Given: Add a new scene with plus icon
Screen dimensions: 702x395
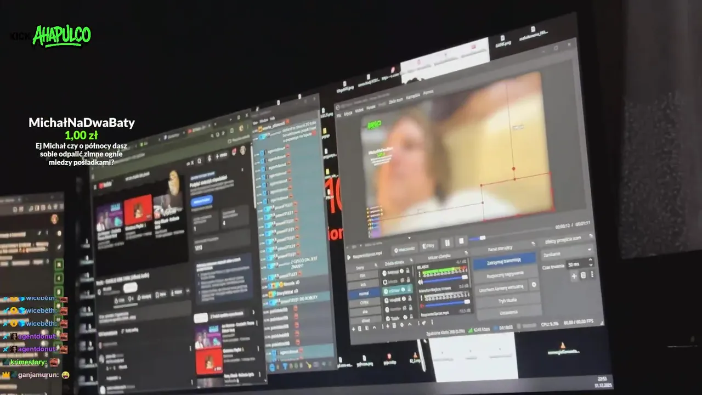Looking at the screenshot, I should (x=353, y=329).
